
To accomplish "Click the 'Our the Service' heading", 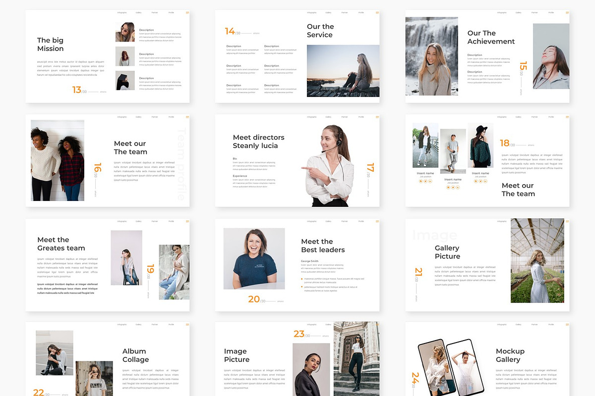I will (x=320, y=31).
